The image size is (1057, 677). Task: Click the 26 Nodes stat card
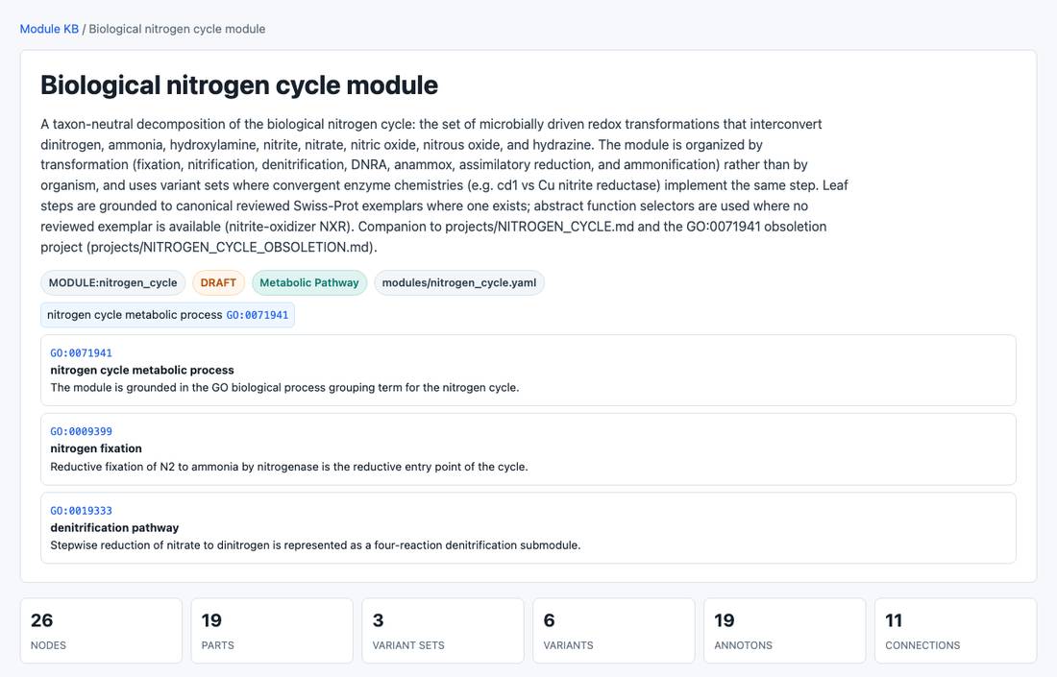click(x=101, y=631)
